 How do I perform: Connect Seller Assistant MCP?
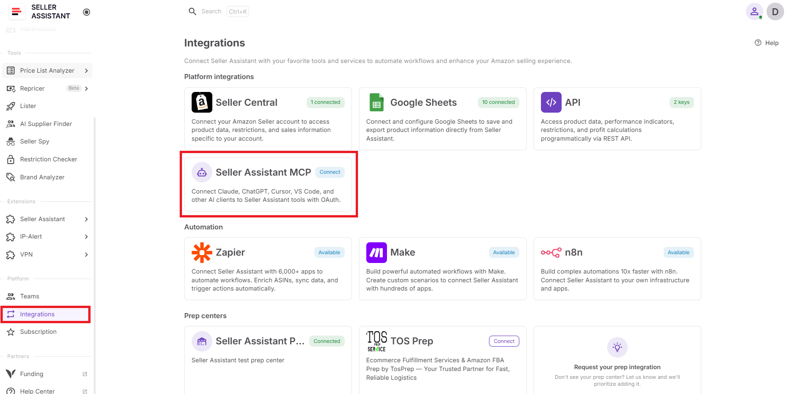[330, 172]
